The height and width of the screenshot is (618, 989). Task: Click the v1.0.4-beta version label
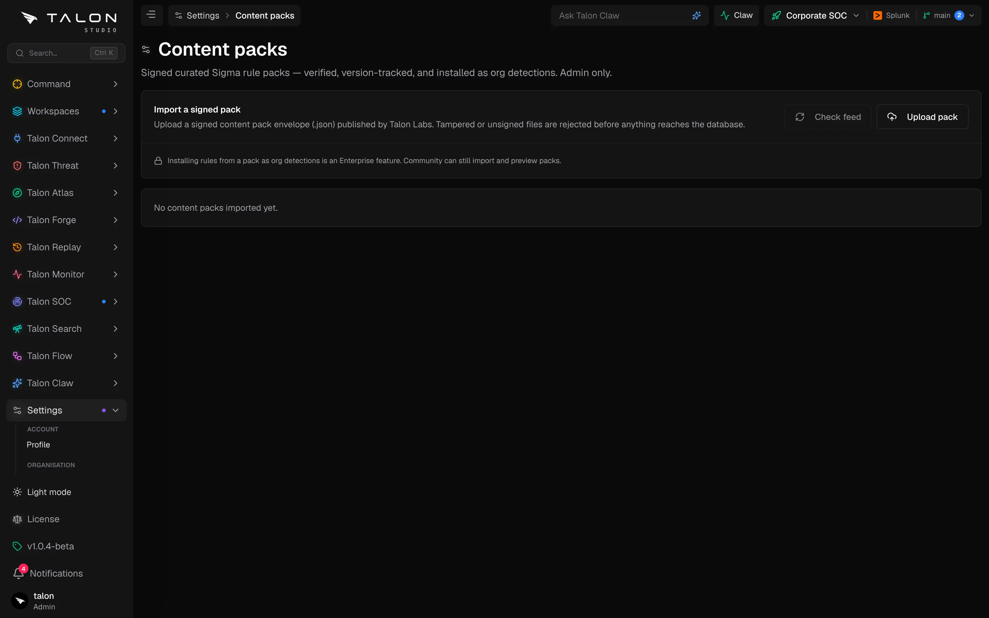51,547
